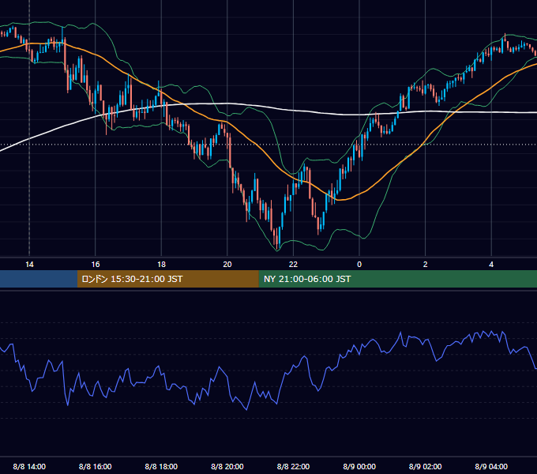Click the 8/8 16:00 date label

pyautogui.click(x=96, y=466)
